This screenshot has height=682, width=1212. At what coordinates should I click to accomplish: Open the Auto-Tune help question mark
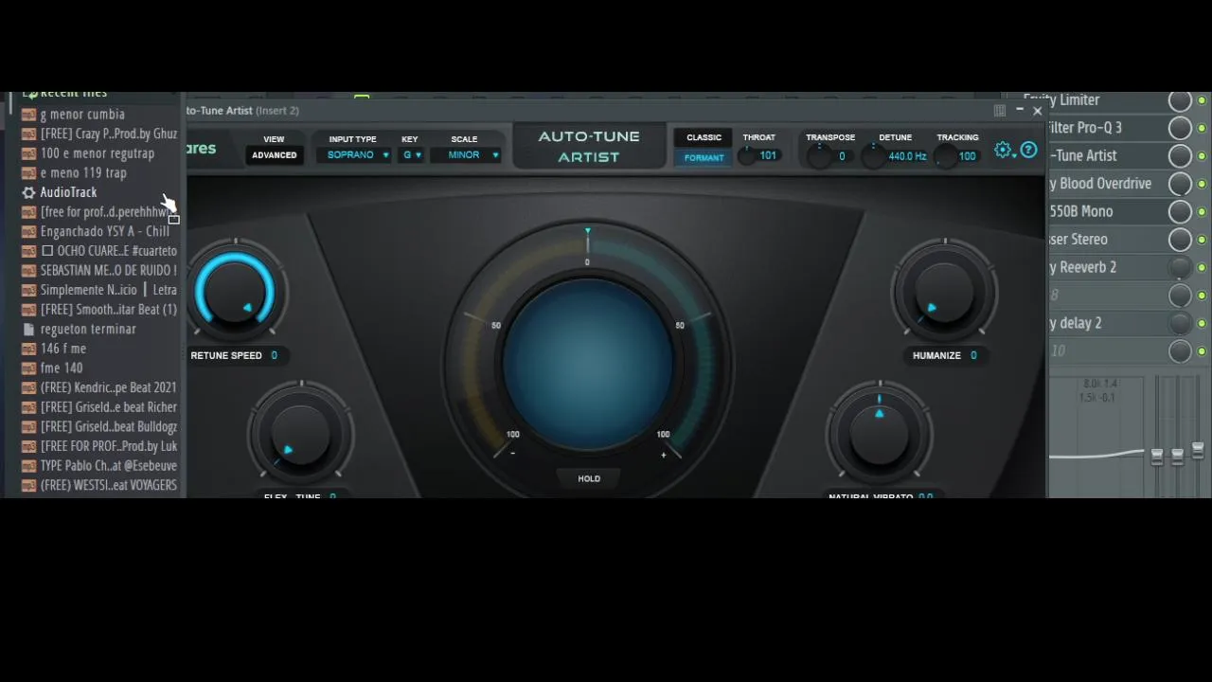1028,150
